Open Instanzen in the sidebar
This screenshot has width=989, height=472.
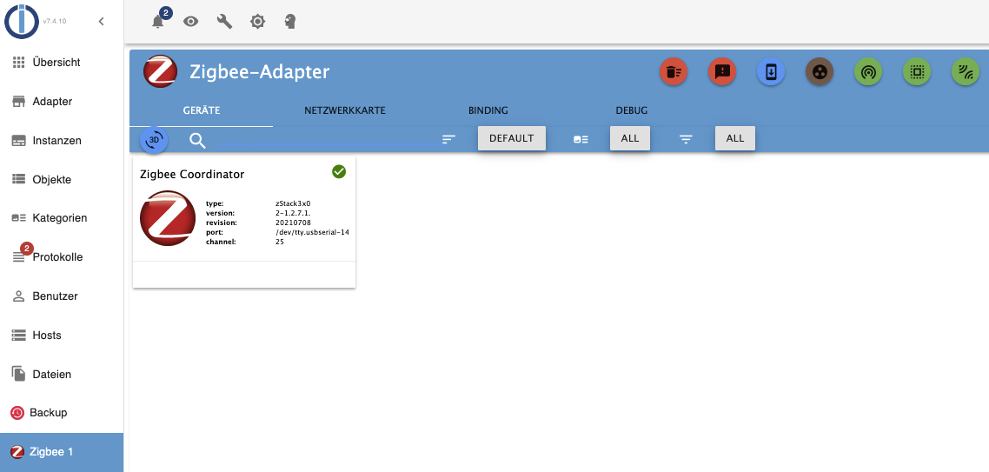[62, 141]
